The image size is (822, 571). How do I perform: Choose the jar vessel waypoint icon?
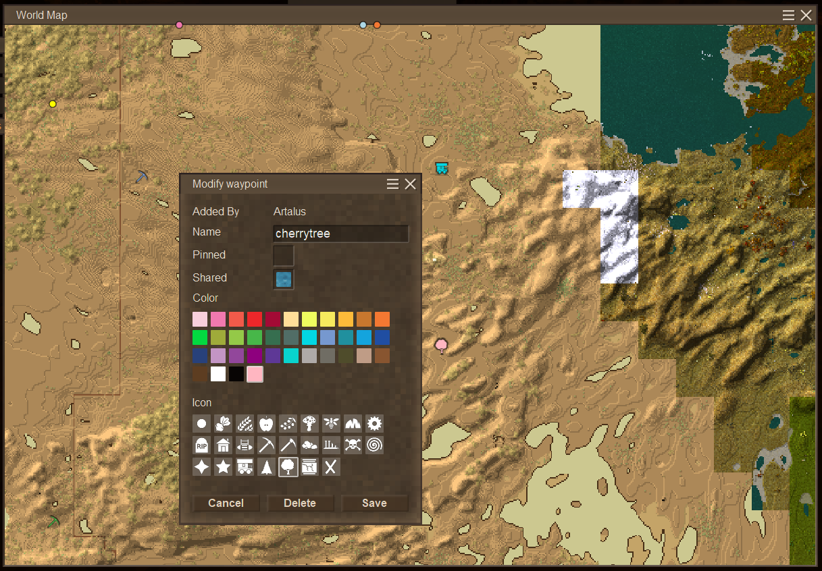[x=309, y=467]
